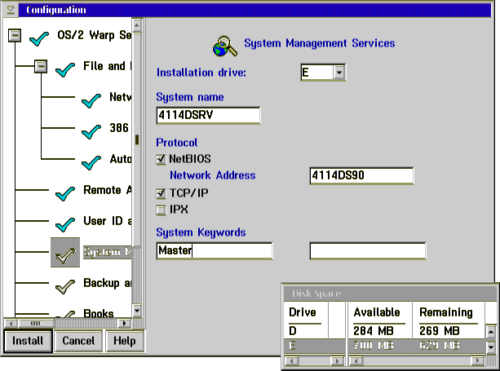Click the Network Address field 4114DS90

[x=361, y=175]
